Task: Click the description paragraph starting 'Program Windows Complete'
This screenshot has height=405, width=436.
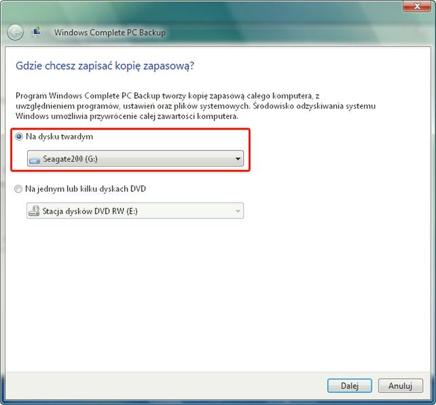Action: tap(196, 106)
